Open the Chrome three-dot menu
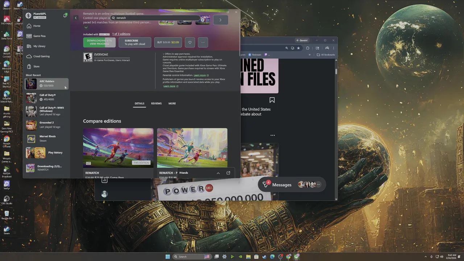Viewport: 464px width, 261px height. [x=333, y=48]
